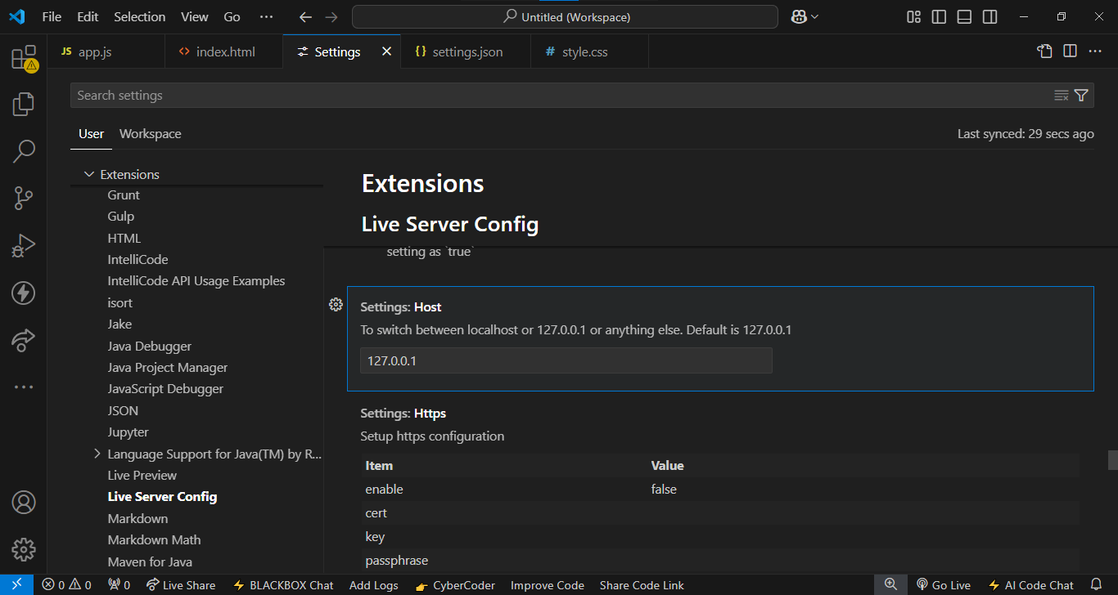Open the Live Share activity bar icon
Viewport: 1118px width, 595px height.
(24, 339)
